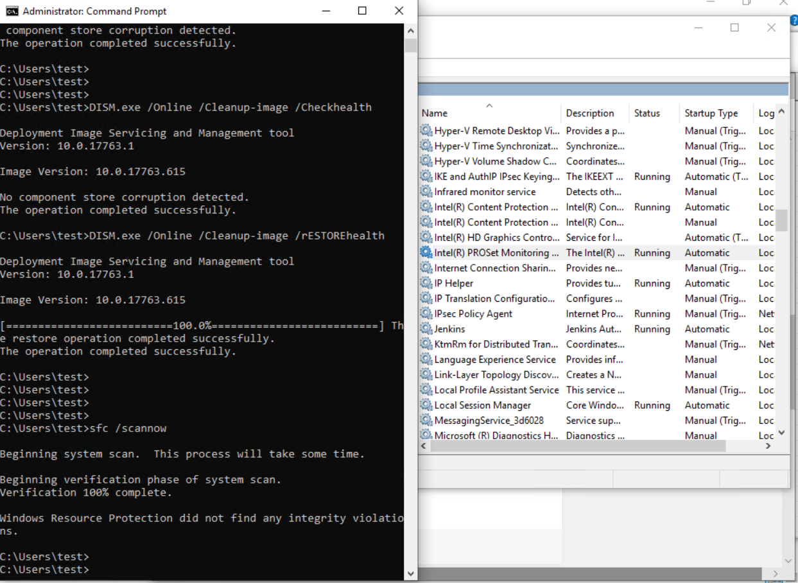Viewport: 798px width, 583px height.
Task: Sort services by Description column header
Action: tap(595, 113)
